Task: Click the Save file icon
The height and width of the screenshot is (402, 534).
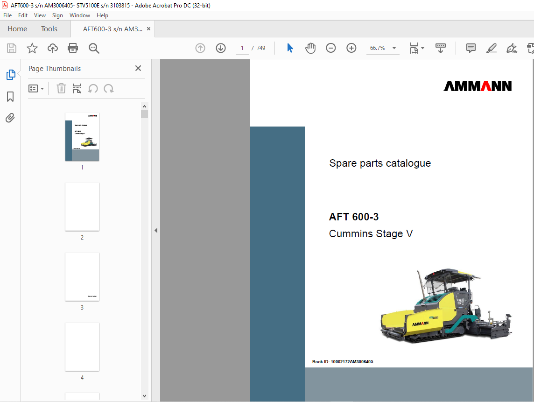Action: pyautogui.click(x=12, y=48)
